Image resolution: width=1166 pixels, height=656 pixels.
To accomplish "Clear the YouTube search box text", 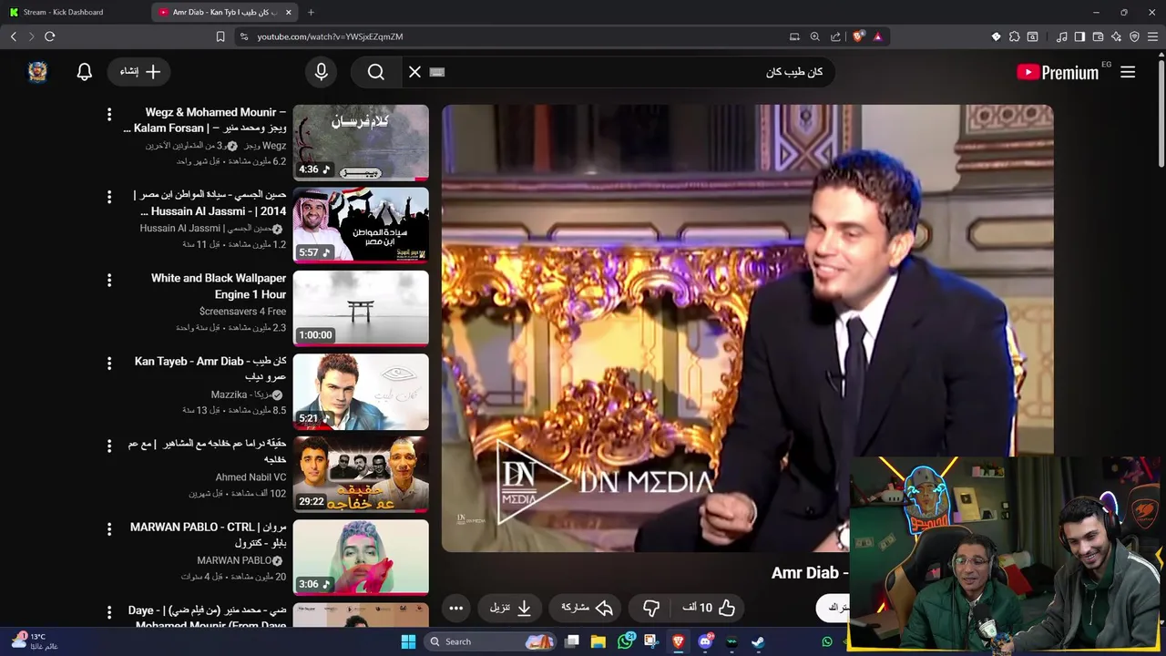I will pos(414,72).
